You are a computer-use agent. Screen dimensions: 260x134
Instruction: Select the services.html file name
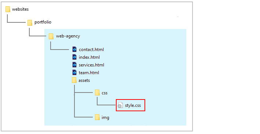click(x=92, y=65)
